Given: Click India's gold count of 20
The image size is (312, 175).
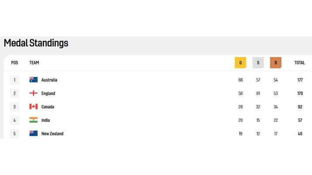Looking at the screenshot, I should point(240,120).
